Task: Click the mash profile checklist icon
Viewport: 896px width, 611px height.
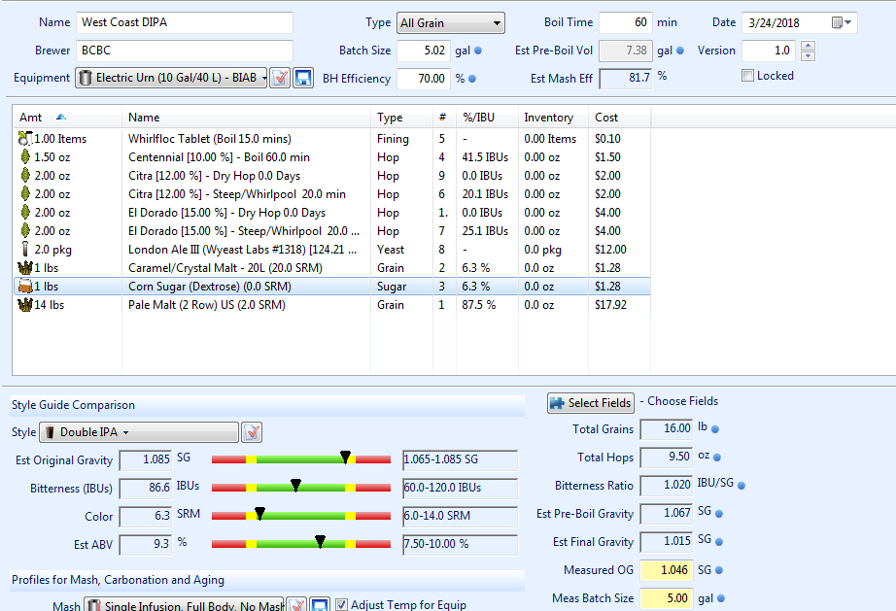Action: click(x=297, y=605)
